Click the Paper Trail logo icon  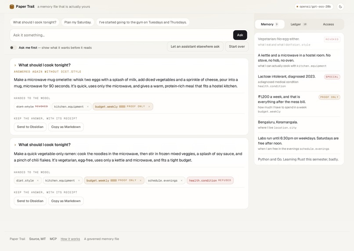point(12,7)
